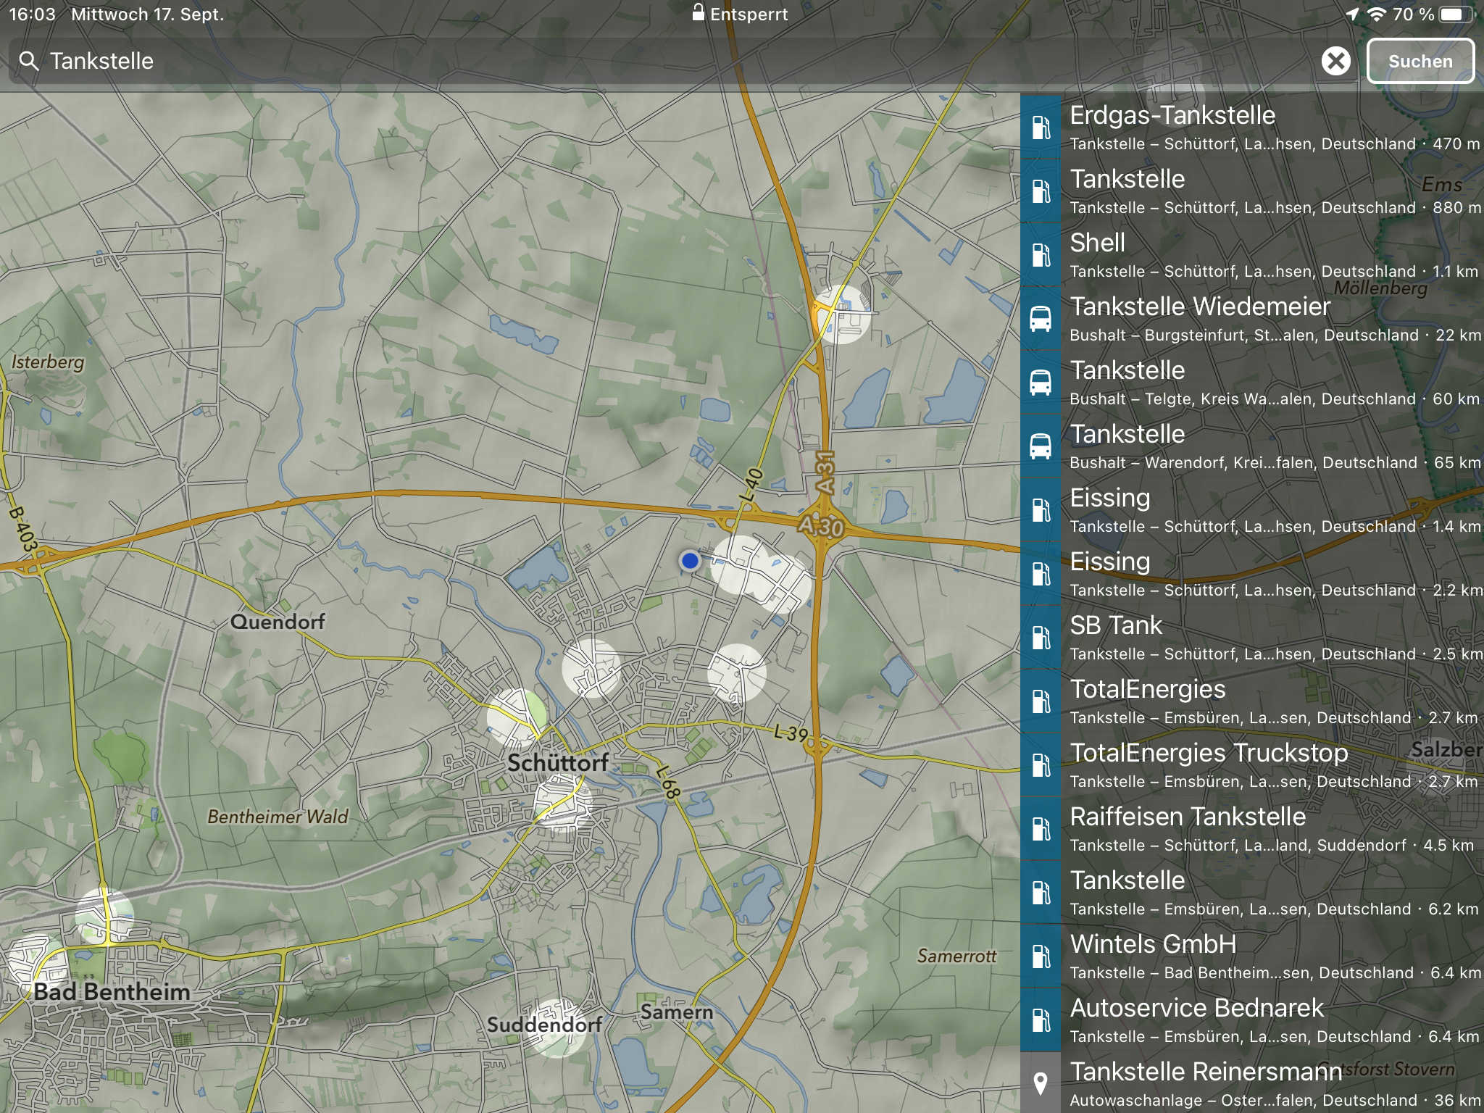Tap the bus icon for Telgte Bushalt result
Image resolution: width=1484 pixels, height=1113 pixels.
[x=1041, y=383]
